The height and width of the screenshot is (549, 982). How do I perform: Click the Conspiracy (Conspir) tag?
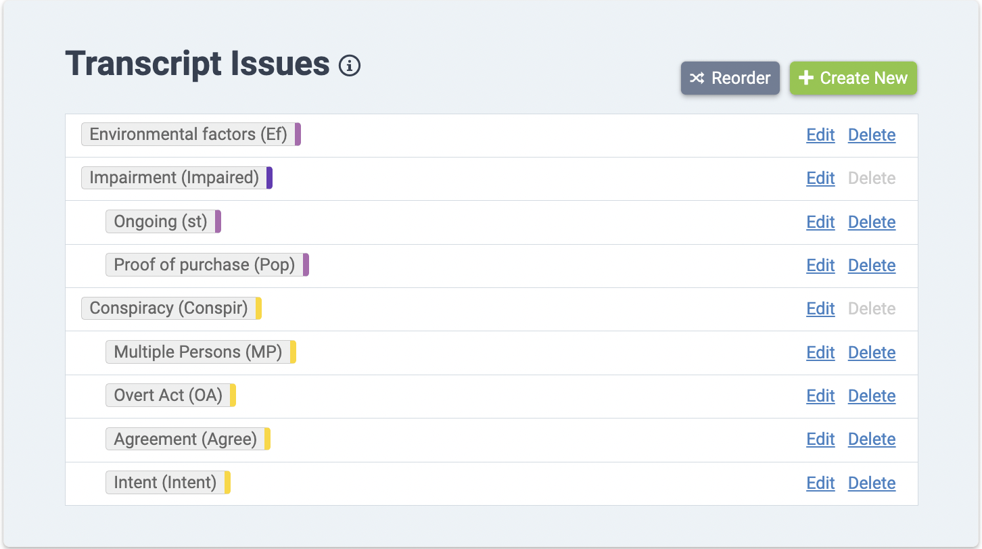point(168,308)
